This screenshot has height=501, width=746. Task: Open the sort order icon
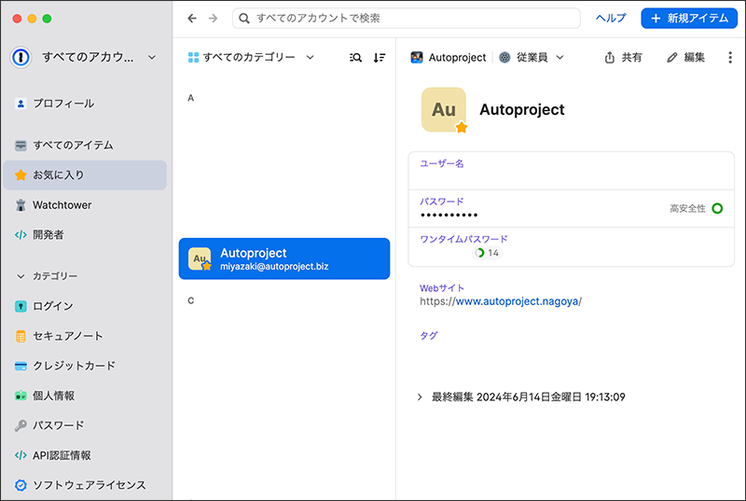(x=379, y=58)
